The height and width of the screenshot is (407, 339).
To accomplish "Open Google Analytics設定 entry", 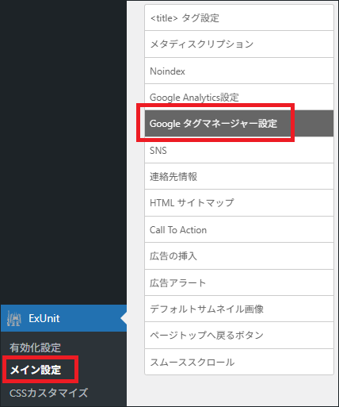I will coord(239,97).
